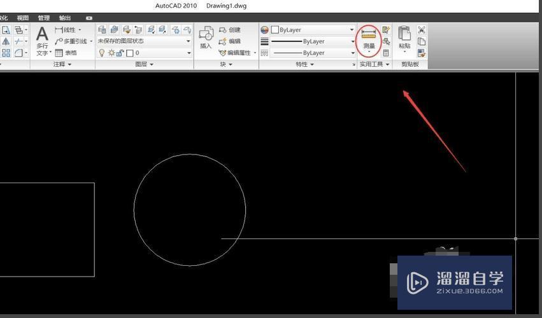Image resolution: width=542 pixels, height=318 pixels.
Task: Switch to the 视图 ribbon tab
Action: pos(23,18)
